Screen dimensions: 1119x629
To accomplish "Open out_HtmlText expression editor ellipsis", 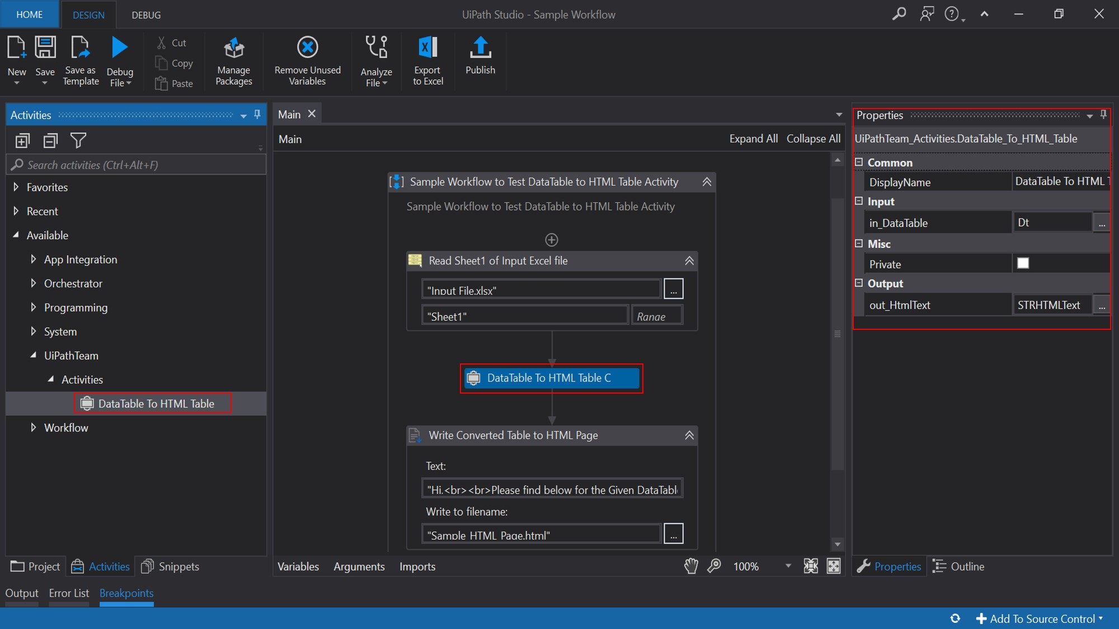I will click(1101, 305).
